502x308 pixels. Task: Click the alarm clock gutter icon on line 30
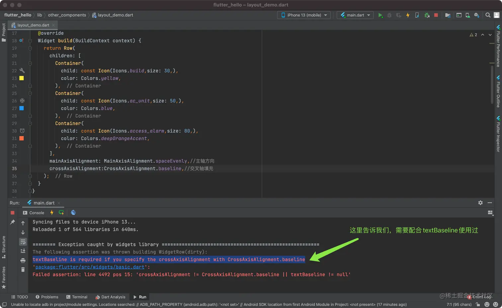point(22,131)
